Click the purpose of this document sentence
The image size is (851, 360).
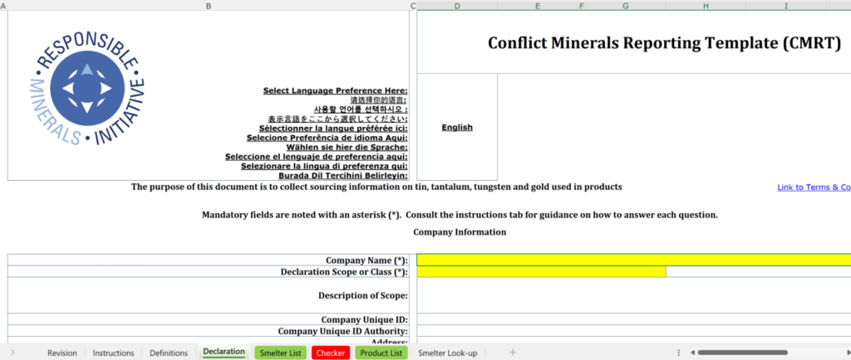[376, 187]
